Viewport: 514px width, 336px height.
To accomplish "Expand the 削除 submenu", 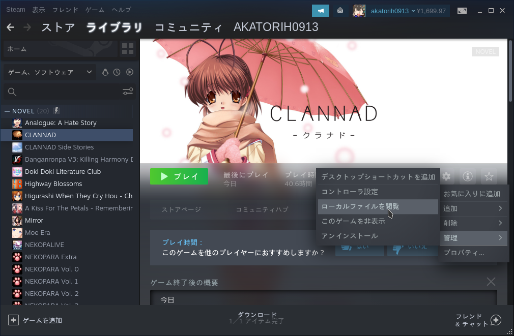I will tap(474, 223).
